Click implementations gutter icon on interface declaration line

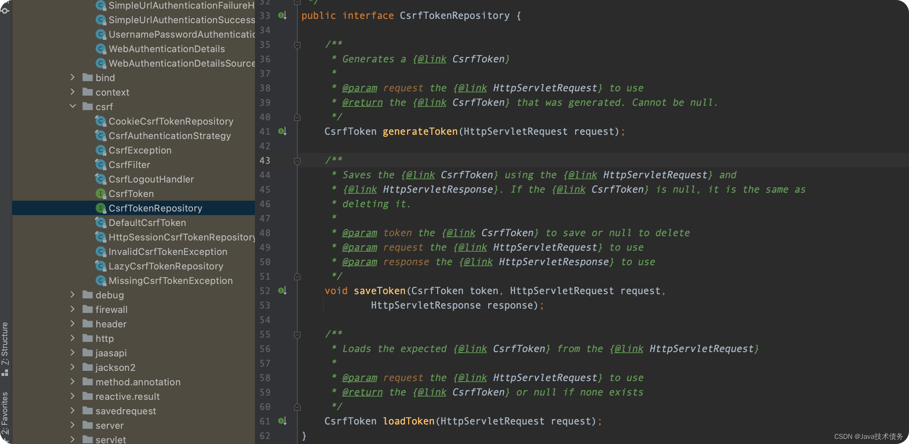282,15
